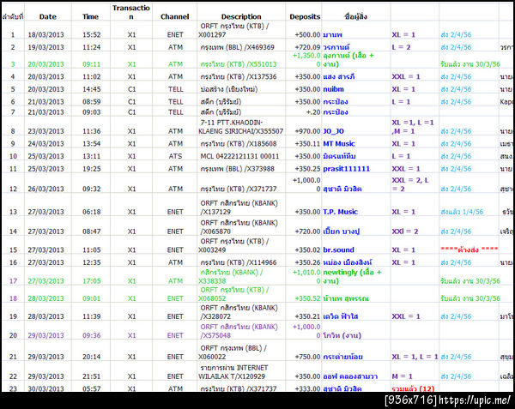Screen dimensions: 515x409
Task: Select size cell XL = 1, L = 1 in row 21
Action: tap(415, 357)
